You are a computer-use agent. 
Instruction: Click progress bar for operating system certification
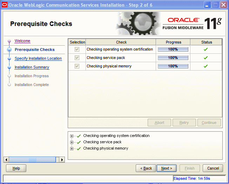pos(173,49)
